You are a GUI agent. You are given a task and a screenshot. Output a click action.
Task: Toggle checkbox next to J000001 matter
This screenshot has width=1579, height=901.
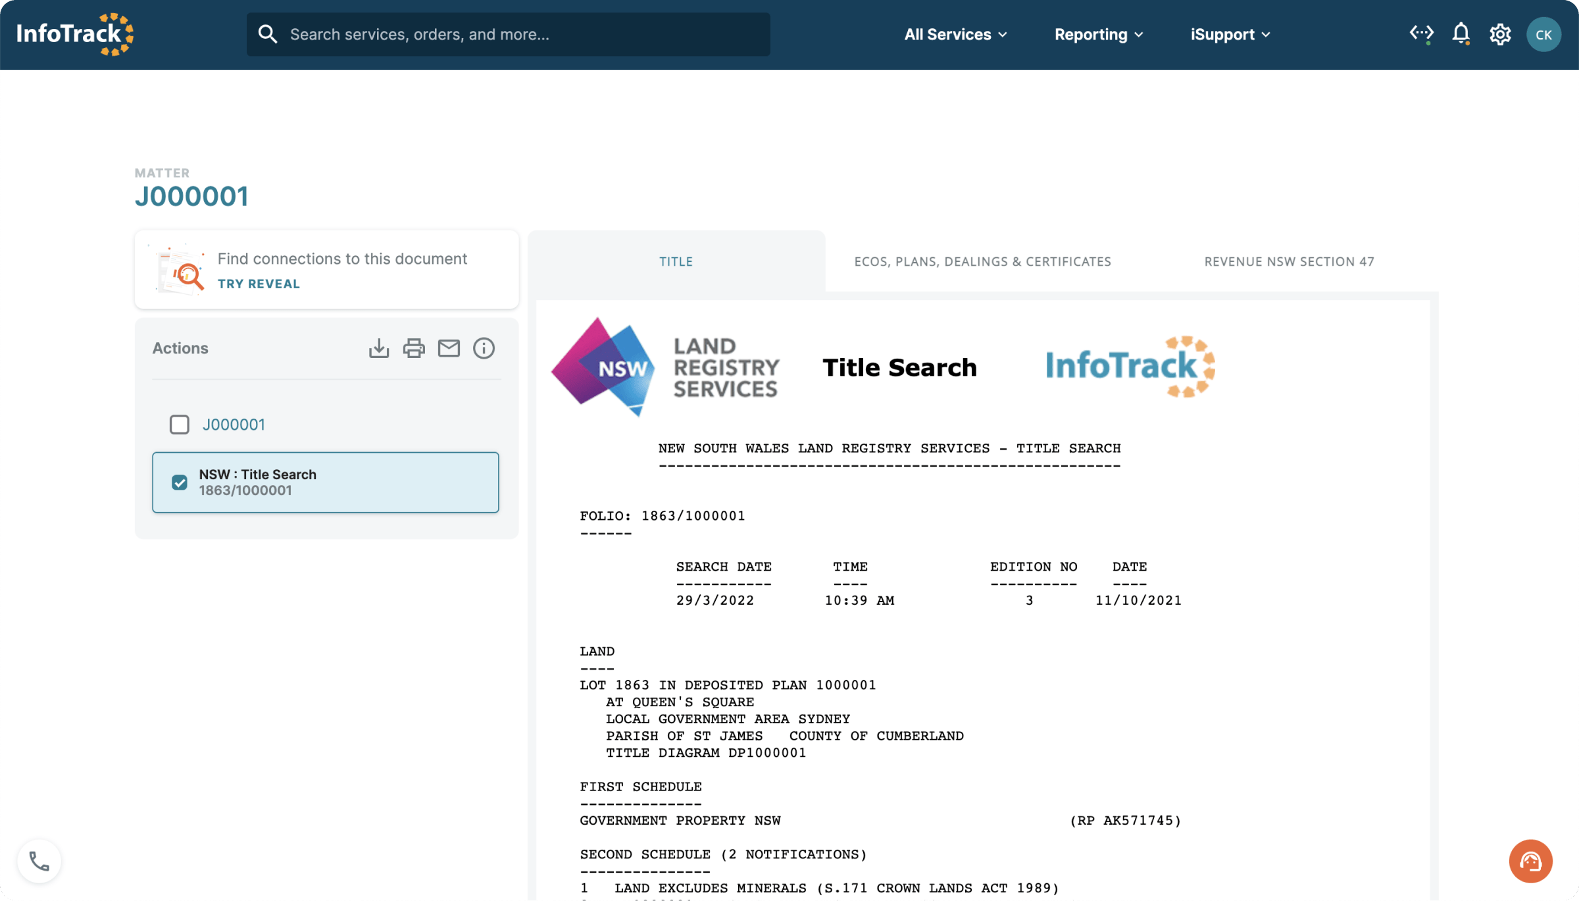[178, 424]
